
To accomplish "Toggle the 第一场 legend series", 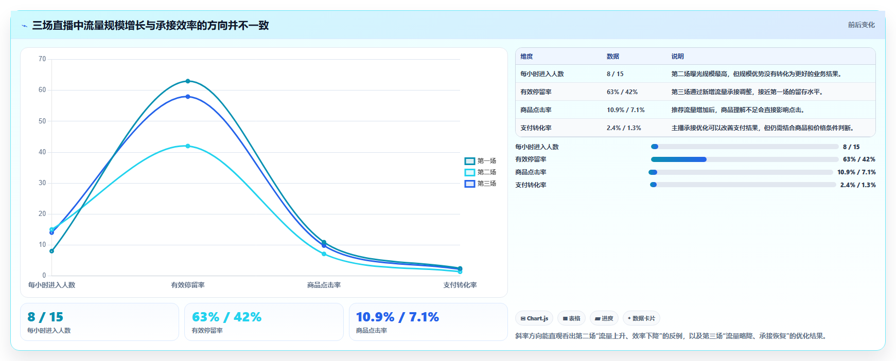I will tap(480, 161).
